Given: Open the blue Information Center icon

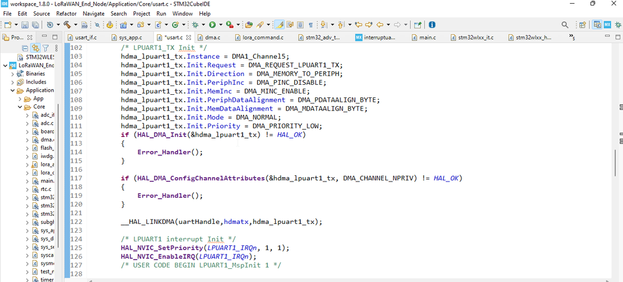Looking at the screenshot, I should (432, 25).
